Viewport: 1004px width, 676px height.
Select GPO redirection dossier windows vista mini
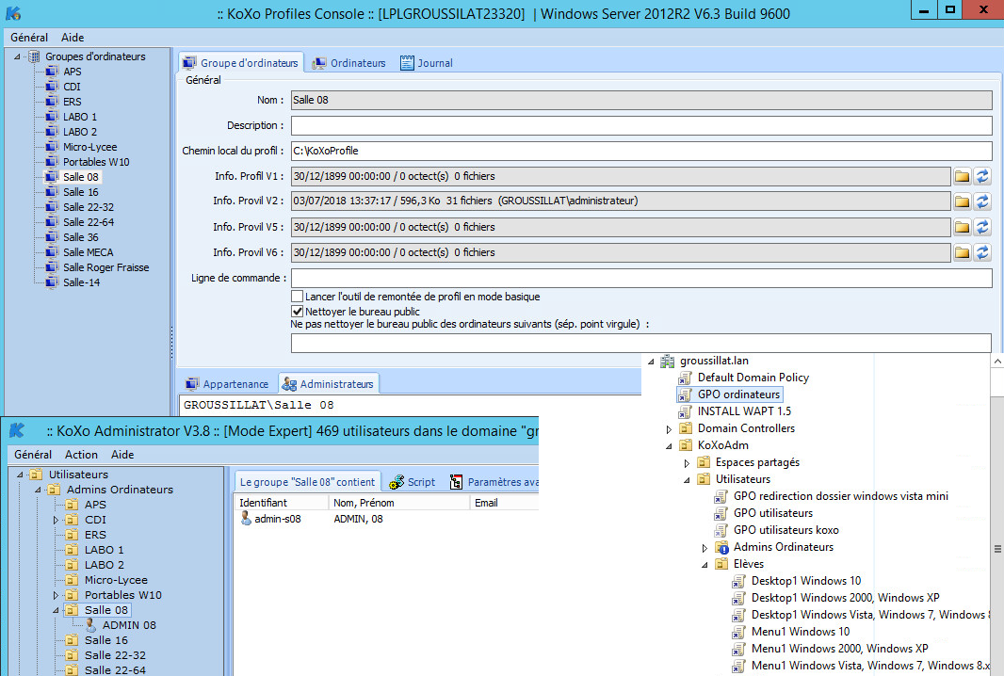coord(841,496)
